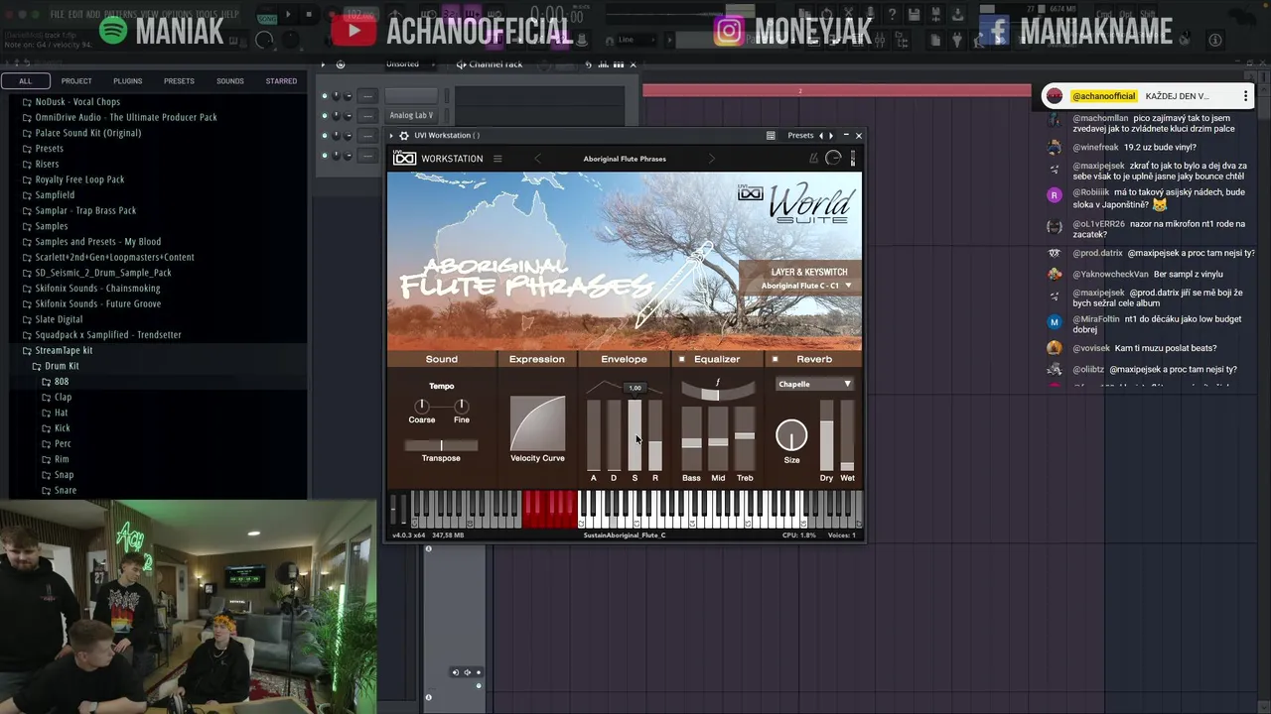Select previous preset arrow beside Presets label
1271x714 pixels.
[820, 135]
